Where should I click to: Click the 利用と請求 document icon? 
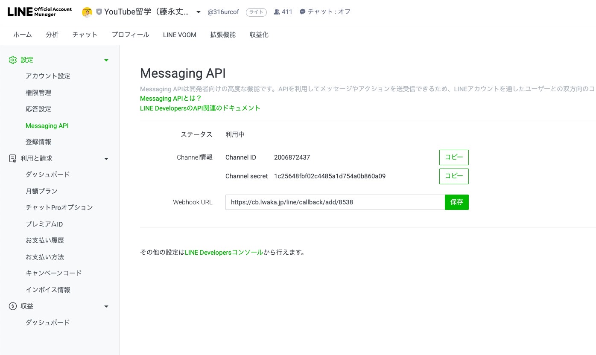point(13,158)
